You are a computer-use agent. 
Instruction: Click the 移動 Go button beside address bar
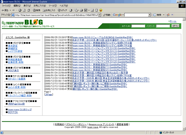pyautogui.click(x=106, y=15)
